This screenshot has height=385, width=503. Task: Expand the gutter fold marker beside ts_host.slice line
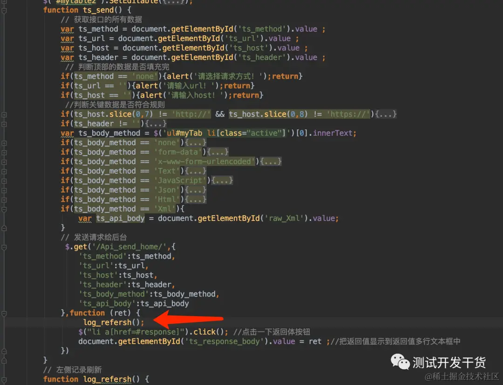[4, 114]
